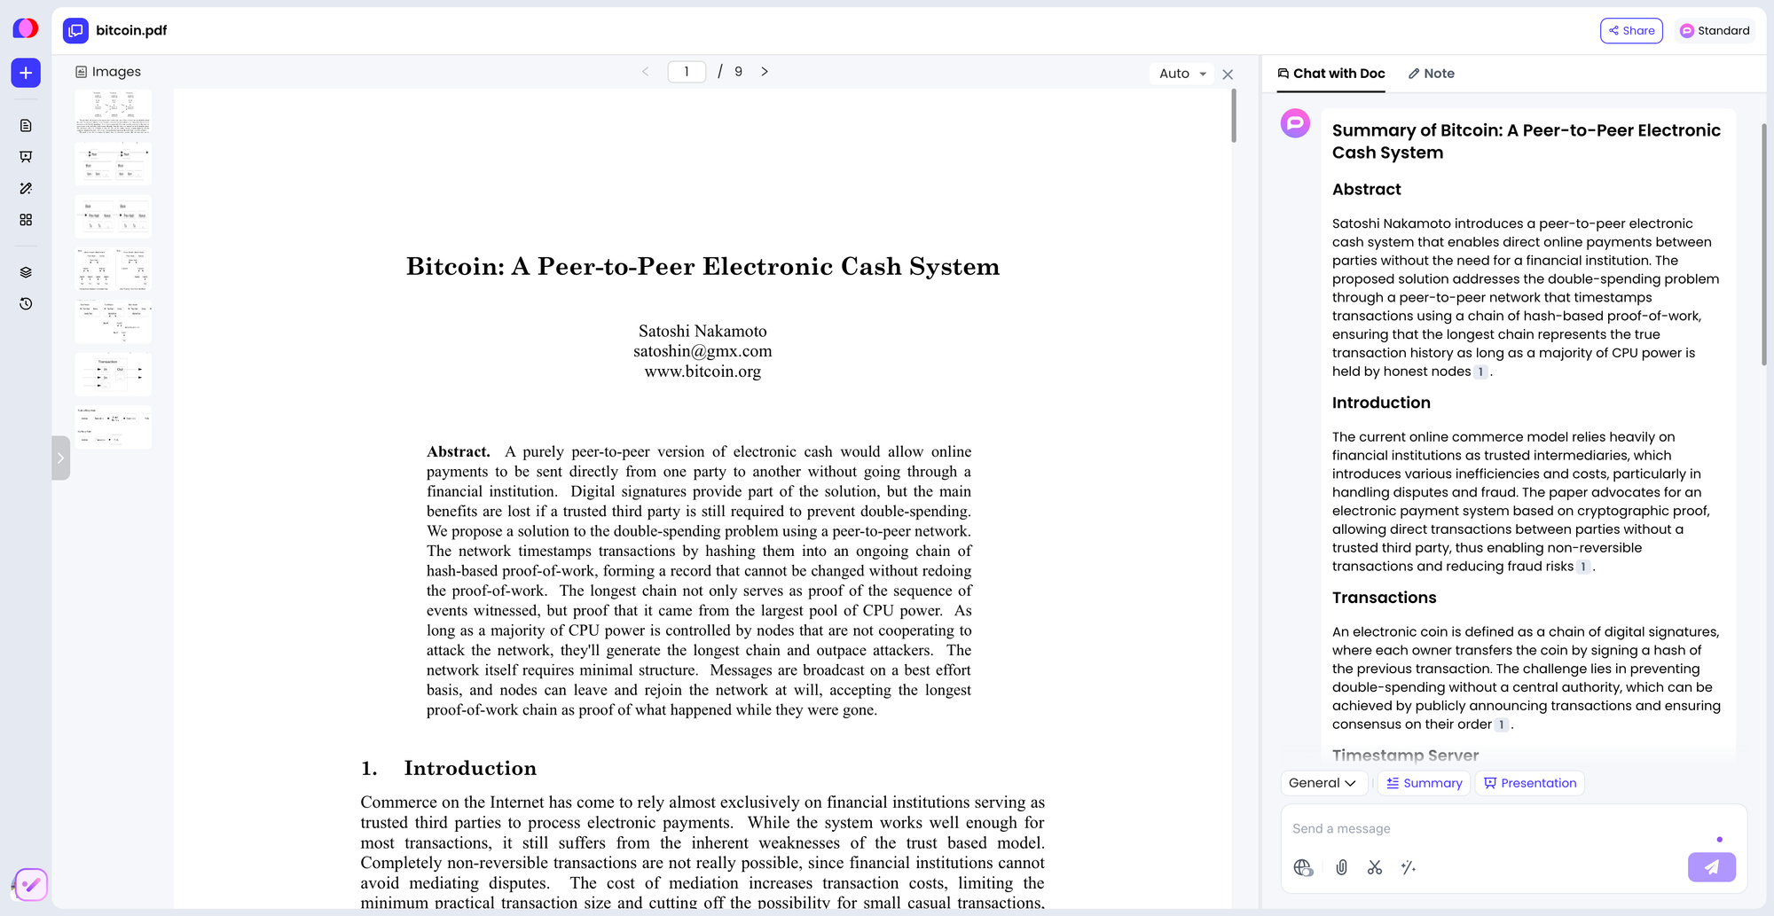Click the bitcoin.pdf file name
Viewport: 1774px width, 916px height.
(x=131, y=31)
